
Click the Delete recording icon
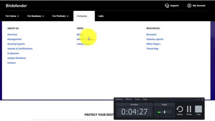(180, 109)
